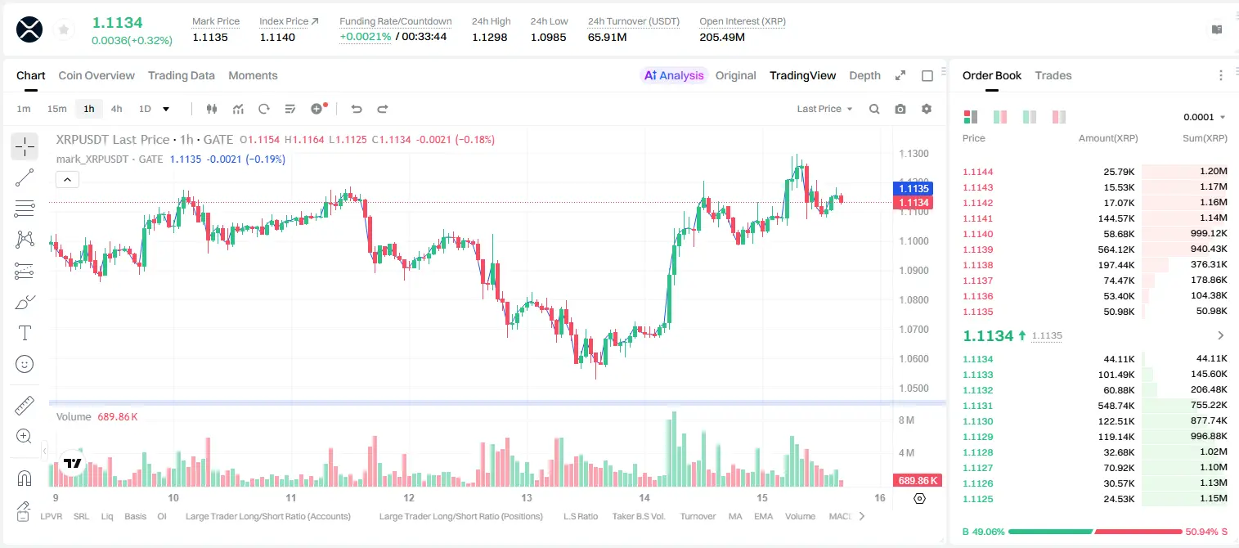The image size is (1239, 548).
Task: Toggle magnet mode for drawings
Action: pyautogui.click(x=25, y=478)
